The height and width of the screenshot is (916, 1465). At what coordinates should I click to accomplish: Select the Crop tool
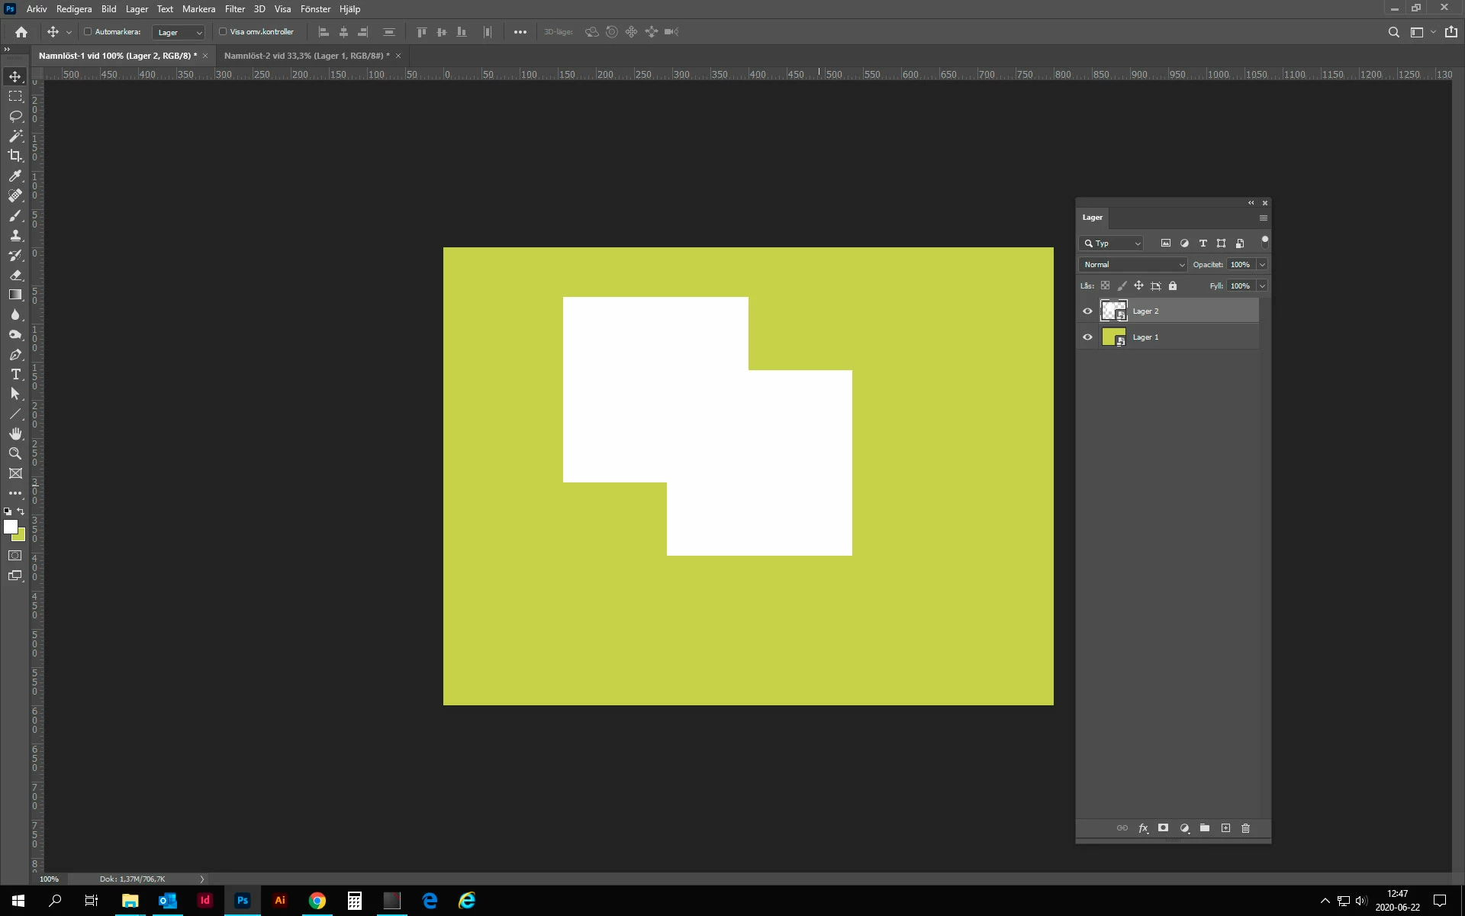coord(15,156)
